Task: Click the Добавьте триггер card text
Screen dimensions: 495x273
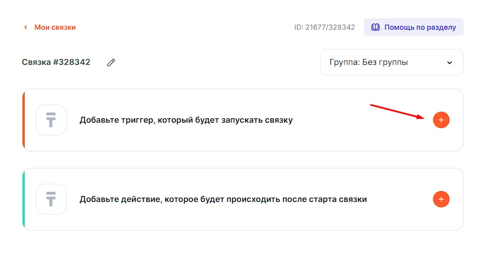Action: pos(186,120)
